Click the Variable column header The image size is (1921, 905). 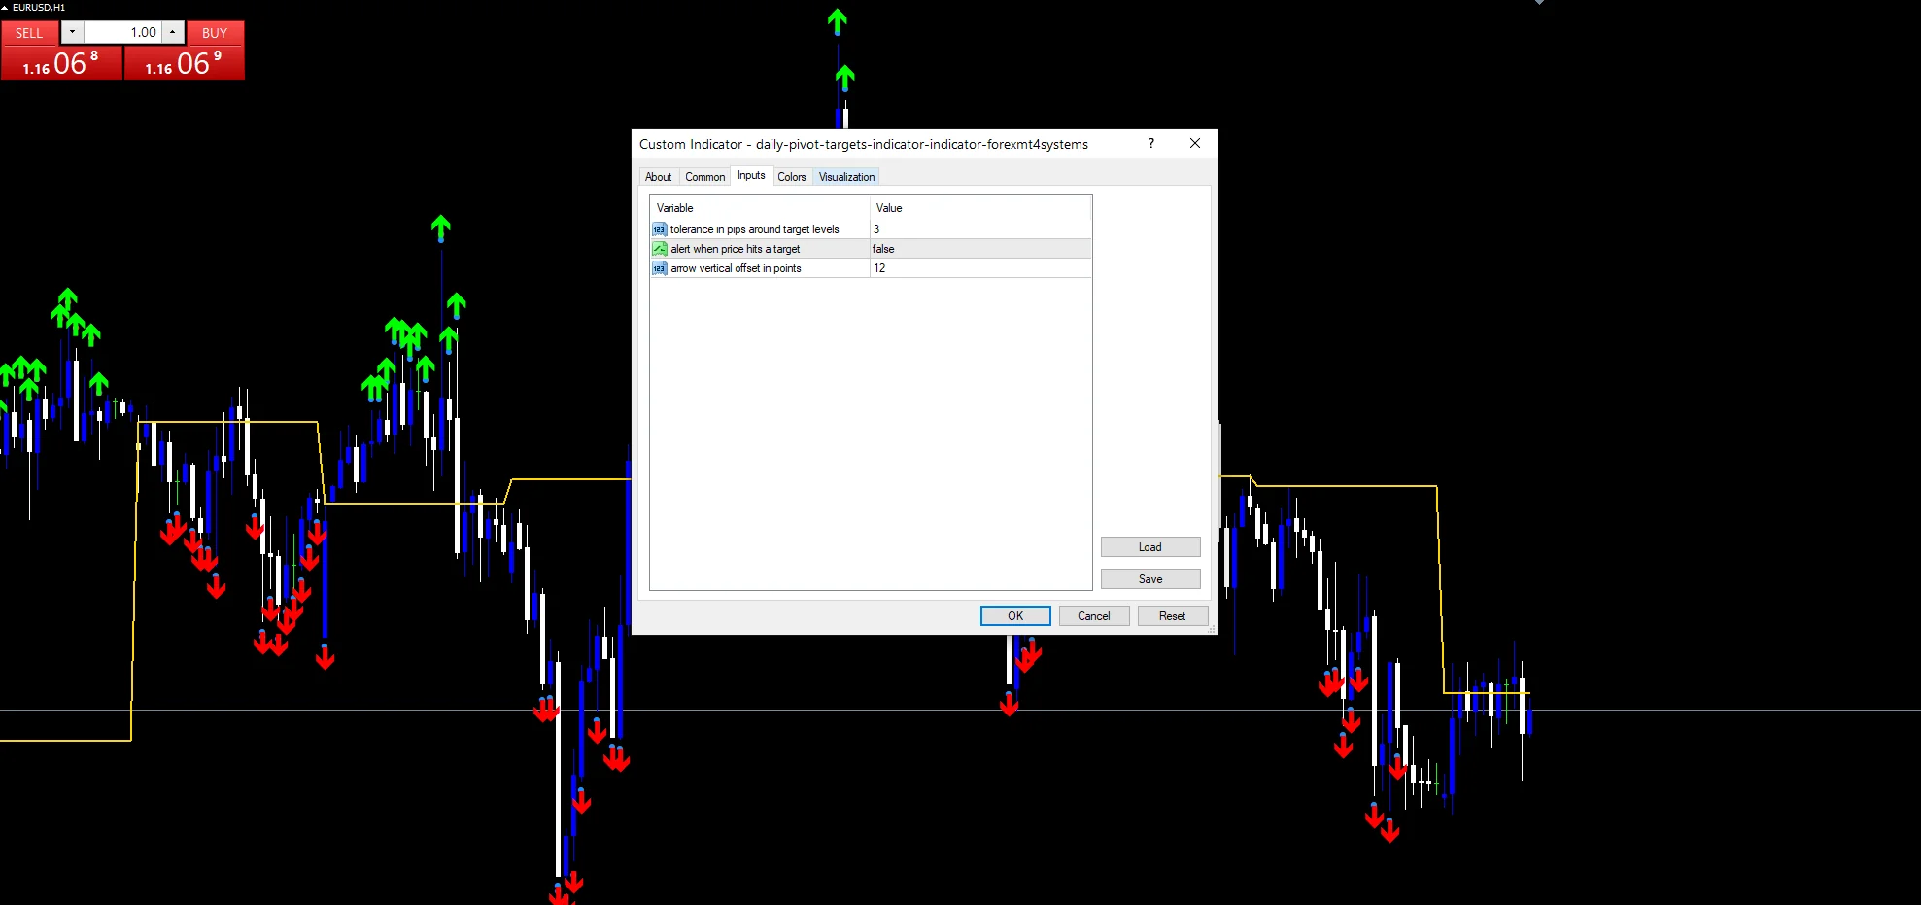760,208
